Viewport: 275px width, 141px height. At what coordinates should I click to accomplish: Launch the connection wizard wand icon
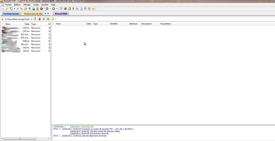pos(7,9)
